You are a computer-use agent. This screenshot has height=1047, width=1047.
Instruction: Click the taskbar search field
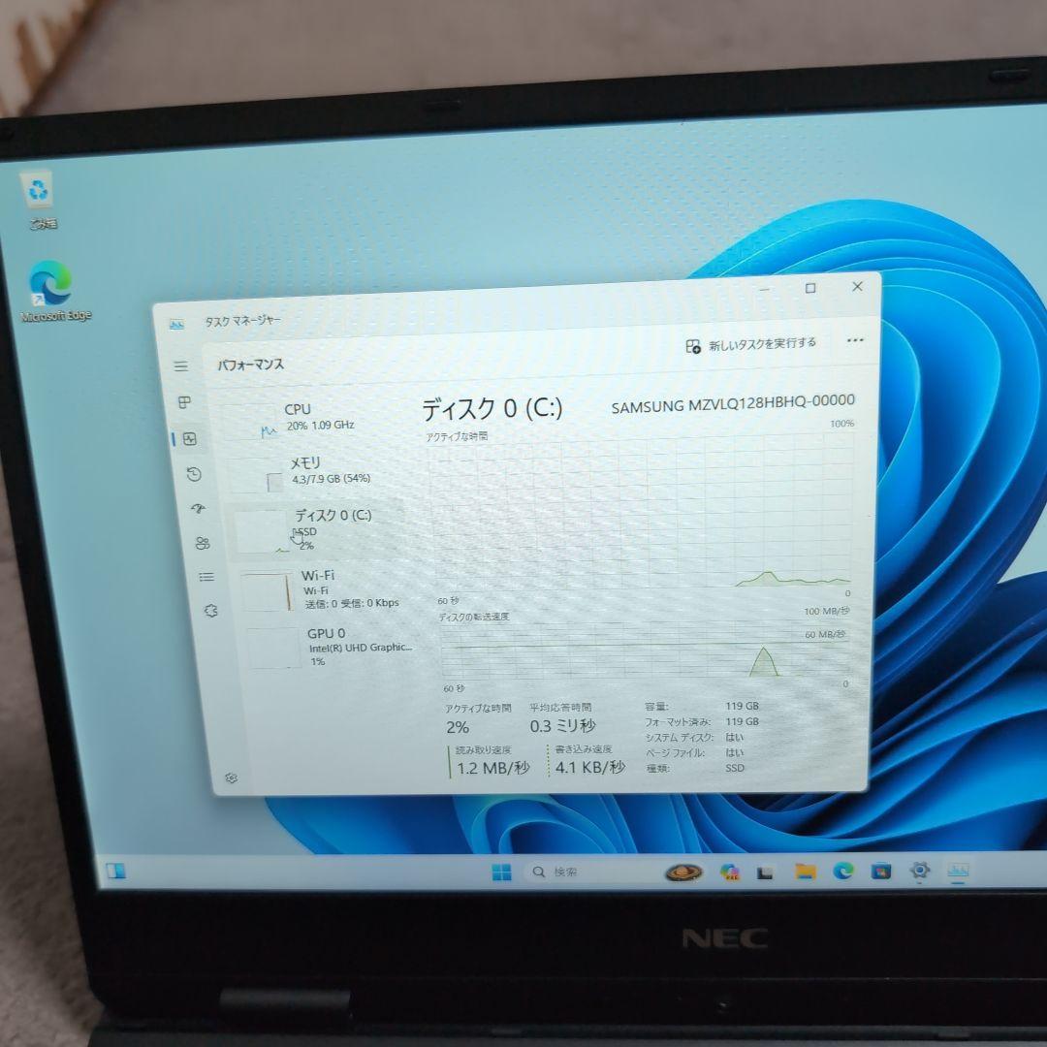[x=567, y=872]
